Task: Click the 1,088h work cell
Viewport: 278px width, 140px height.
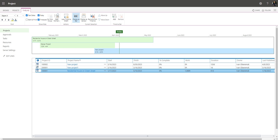Action: point(197,71)
